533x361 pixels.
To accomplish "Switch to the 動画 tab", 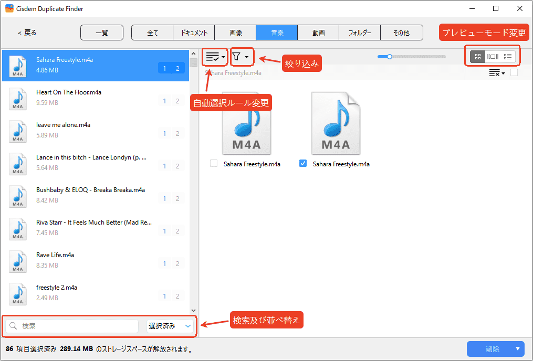I will click(318, 33).
